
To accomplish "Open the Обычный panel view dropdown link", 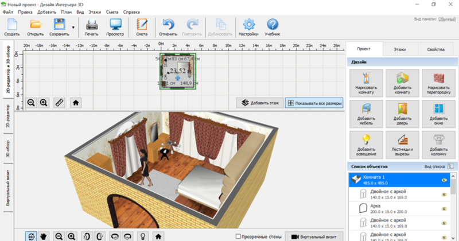I will (x=447, y=20).
